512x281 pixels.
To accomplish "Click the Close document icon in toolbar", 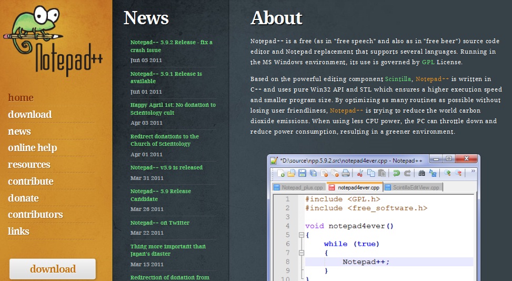I will [324, 173].
